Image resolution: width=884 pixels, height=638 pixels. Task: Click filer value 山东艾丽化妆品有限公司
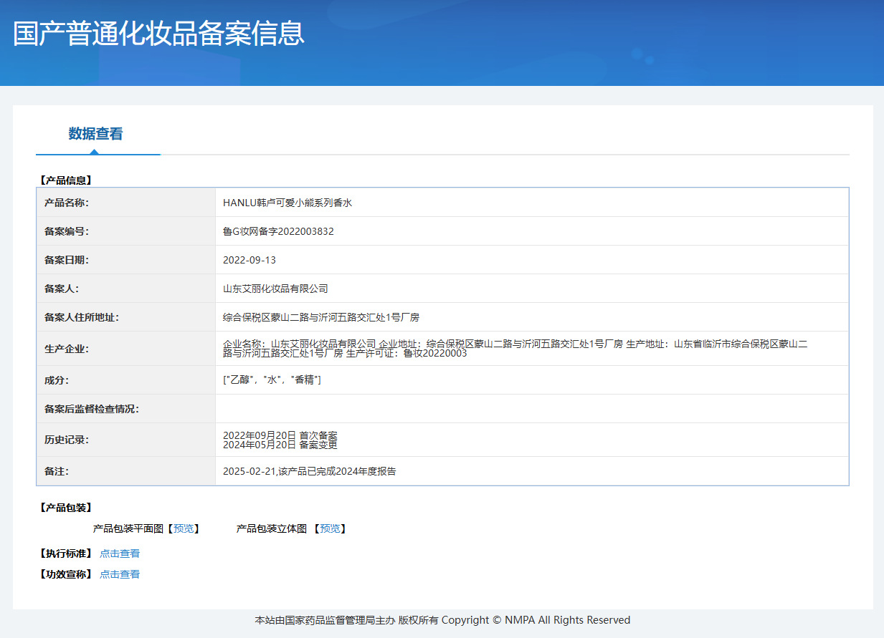coord(275,289)
